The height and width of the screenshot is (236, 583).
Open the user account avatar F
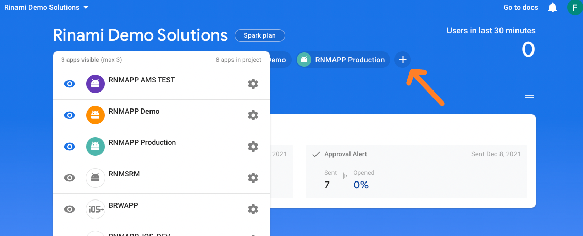tap(574, 7)
